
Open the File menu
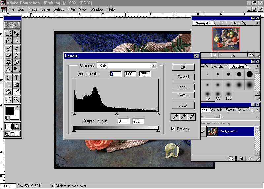coord(11,9)
